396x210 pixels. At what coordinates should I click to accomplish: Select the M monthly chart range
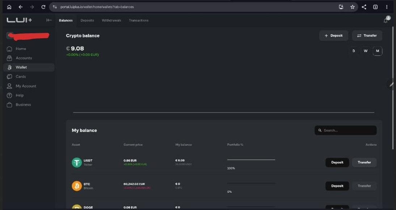pos(377,51)
